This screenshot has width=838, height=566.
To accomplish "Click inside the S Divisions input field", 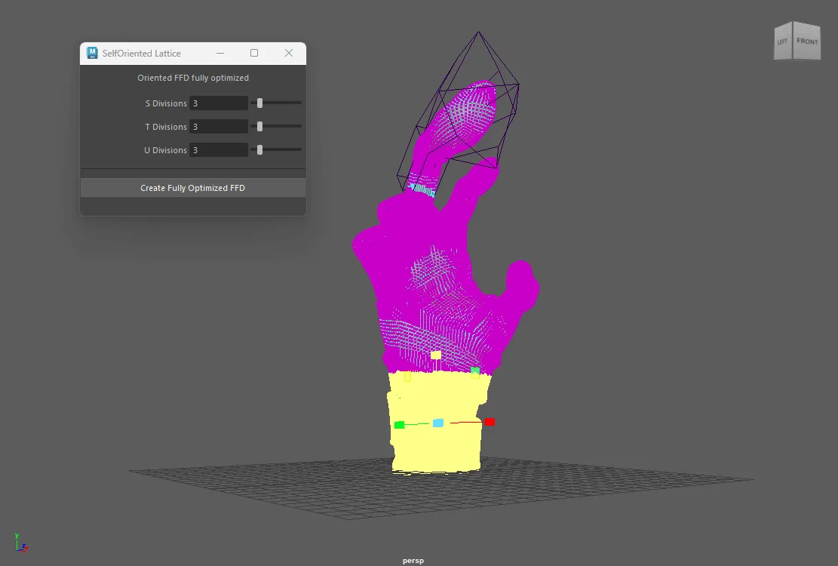I will (x=219, y=103).
